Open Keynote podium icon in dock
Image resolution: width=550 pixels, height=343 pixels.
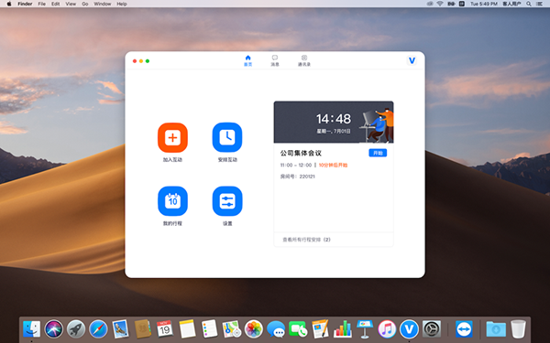coord(365,329)
